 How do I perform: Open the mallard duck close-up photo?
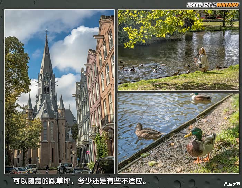pyautogui.click(x=178, y=133)
